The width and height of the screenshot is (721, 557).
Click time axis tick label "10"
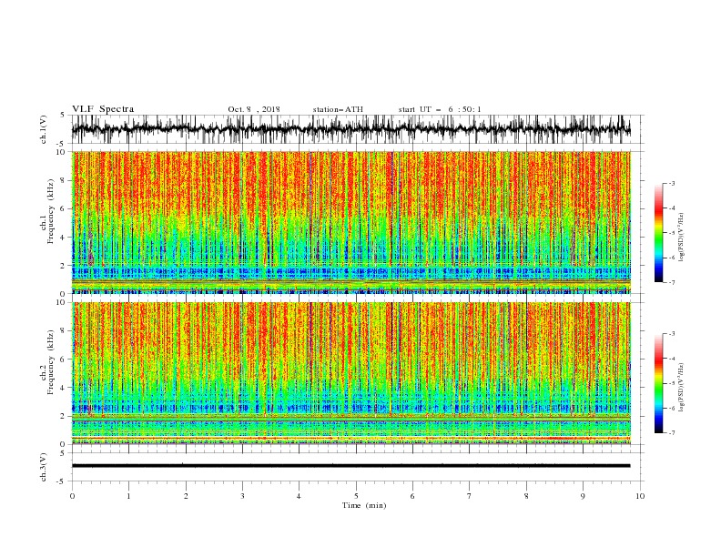640,496
